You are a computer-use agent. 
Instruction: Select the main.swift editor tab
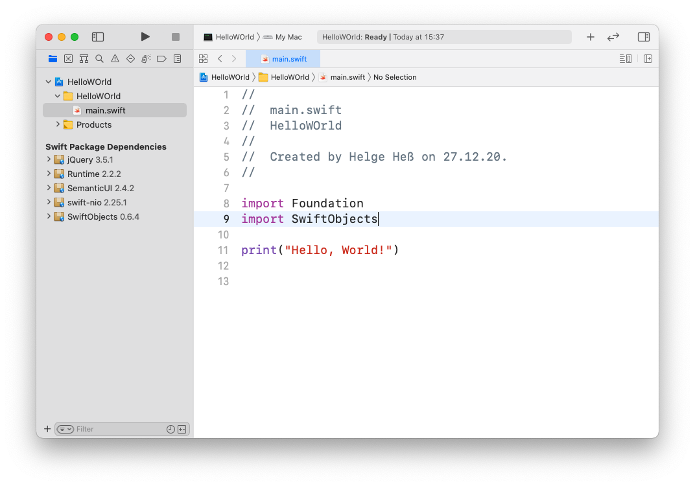click(x=283, y=58)
